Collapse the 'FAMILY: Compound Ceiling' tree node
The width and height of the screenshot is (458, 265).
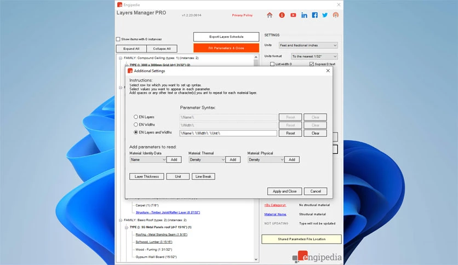121,58
